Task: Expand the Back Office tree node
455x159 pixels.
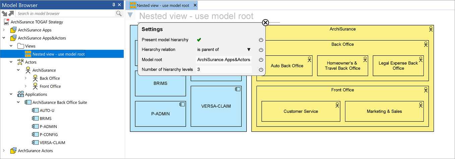Action: 26,78
